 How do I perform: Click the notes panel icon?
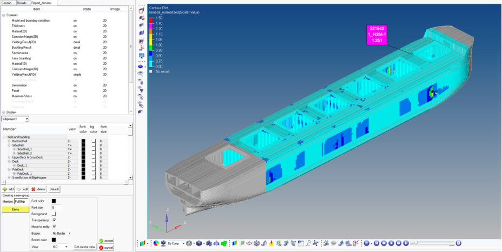[x=301, y=243]
